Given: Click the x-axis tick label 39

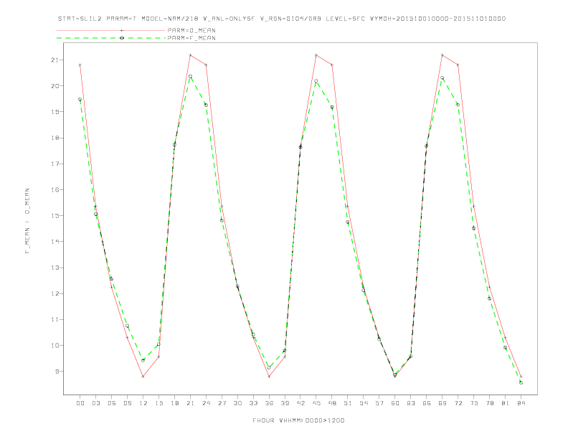Looking at the screenshot, I should click(x=285, y=403).
